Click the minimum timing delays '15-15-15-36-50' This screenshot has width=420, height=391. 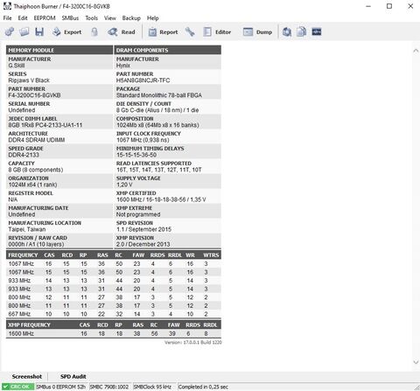pos(136,155)
